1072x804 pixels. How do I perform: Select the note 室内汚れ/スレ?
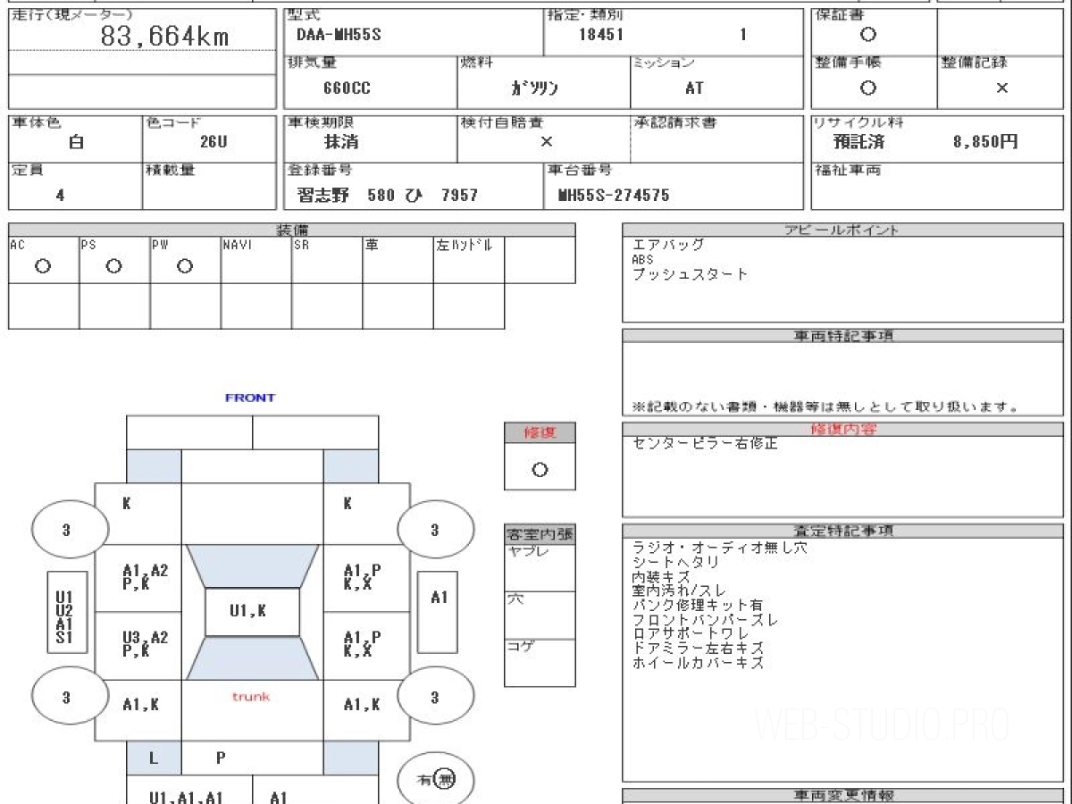click(679, 591)
